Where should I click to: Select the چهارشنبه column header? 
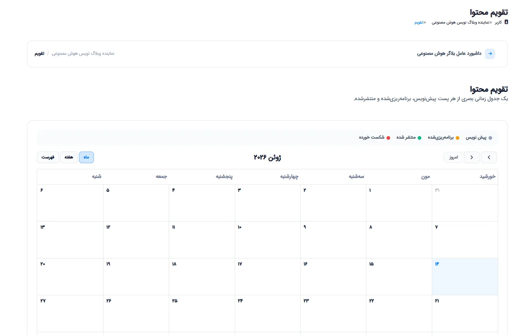click(268, 177)
